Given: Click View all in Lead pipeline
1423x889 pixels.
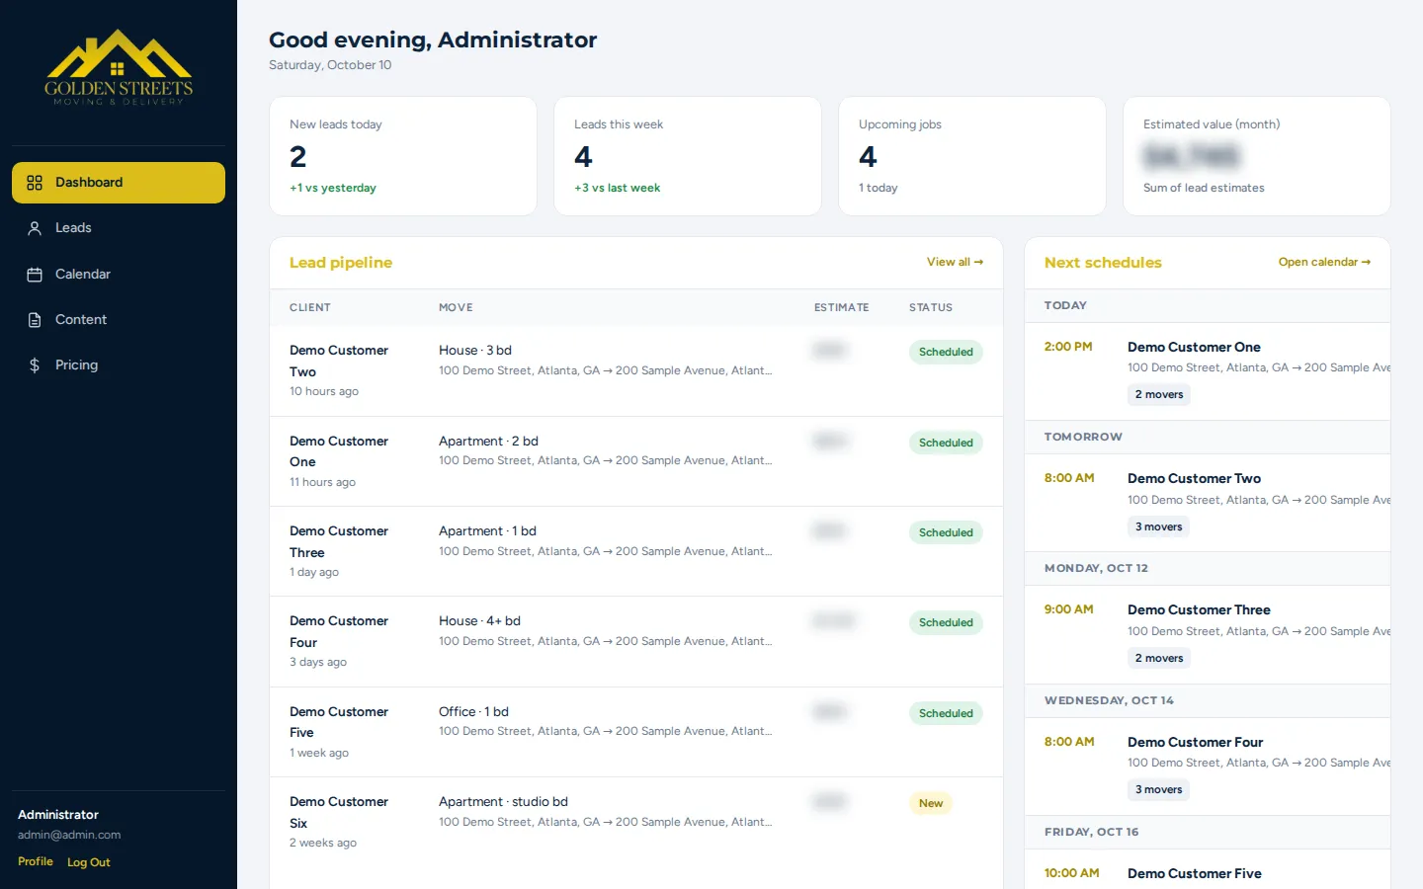Looking at the screenshot, I should (x=955, y=262).
